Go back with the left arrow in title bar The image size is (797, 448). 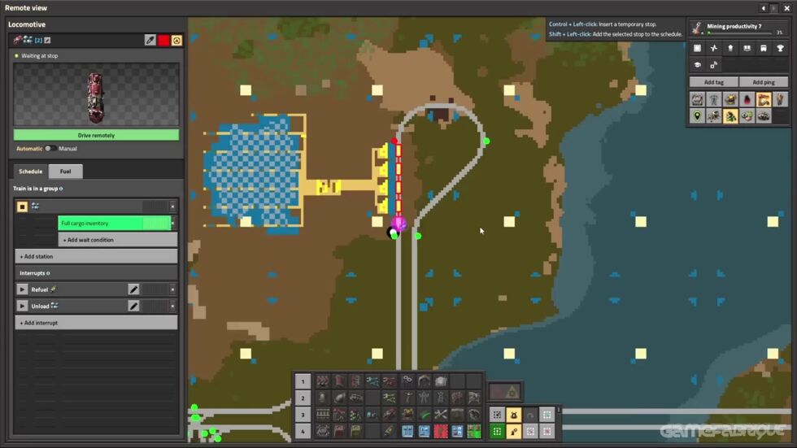click(x=763, y=7)
